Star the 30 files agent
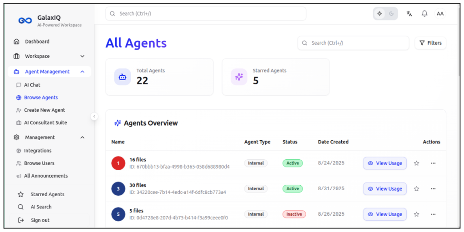This screenshot has width=464, height=232. [x=416, y=189]
